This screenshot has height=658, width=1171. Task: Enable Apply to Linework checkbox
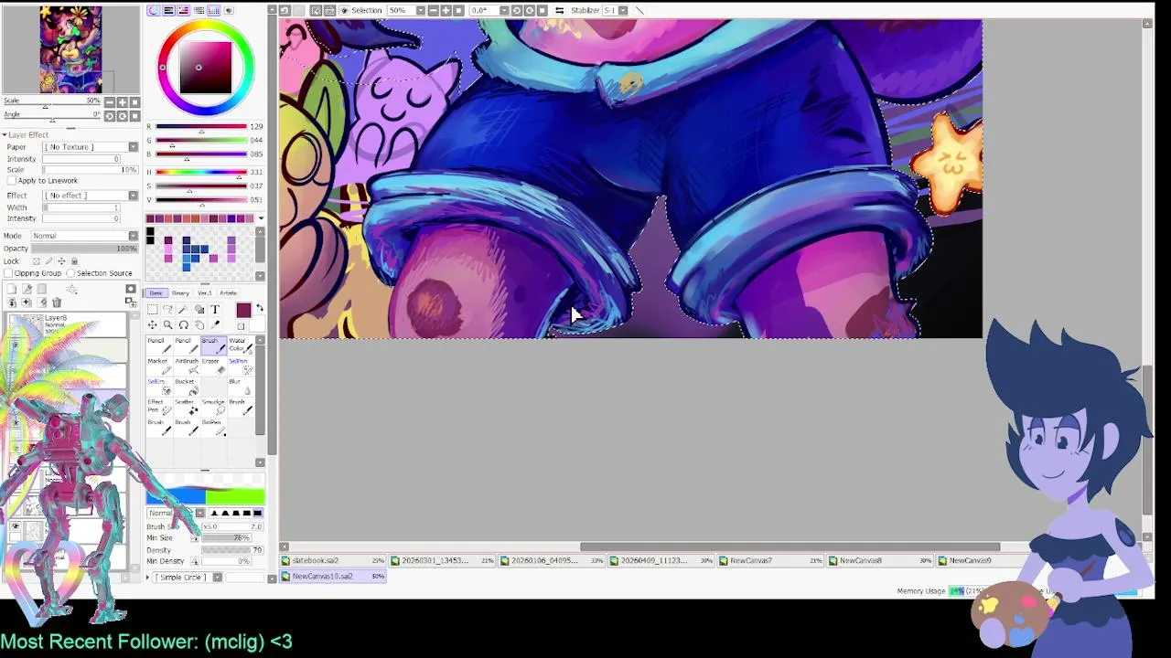[x=11, y=181]
